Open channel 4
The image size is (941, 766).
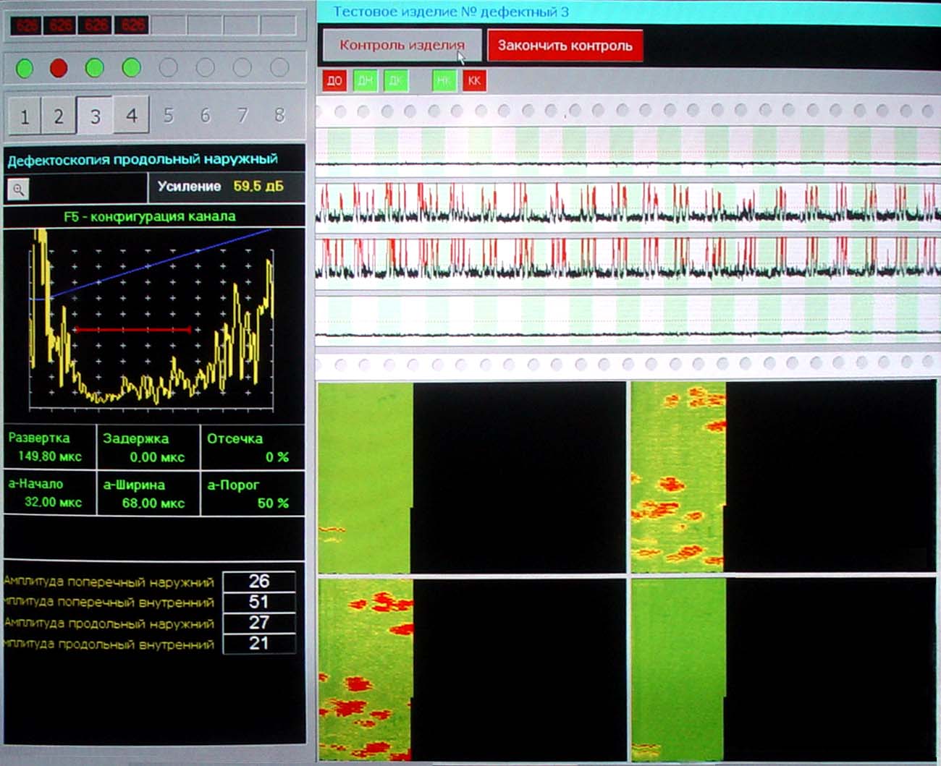[x=131, y=115]
